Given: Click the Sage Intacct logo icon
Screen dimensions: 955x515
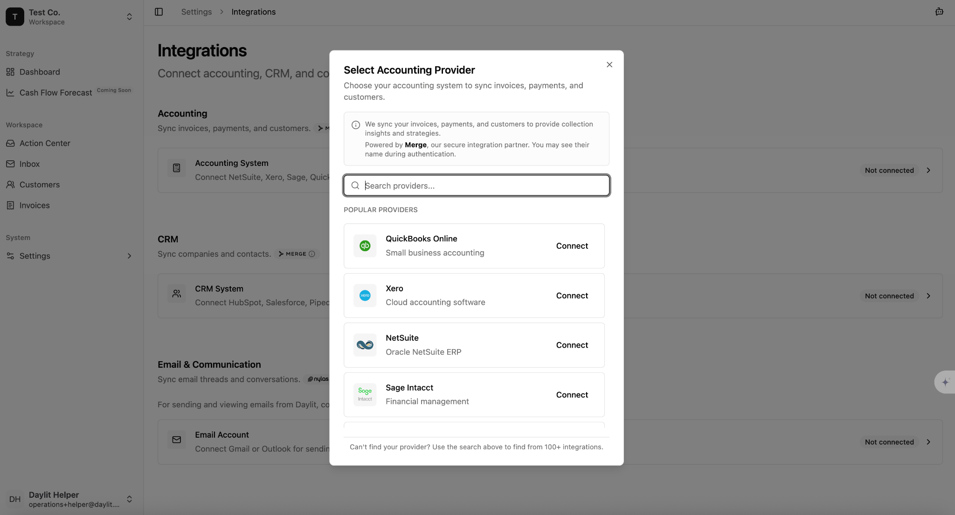Looking at the screenshot, I should click(365, 395).
